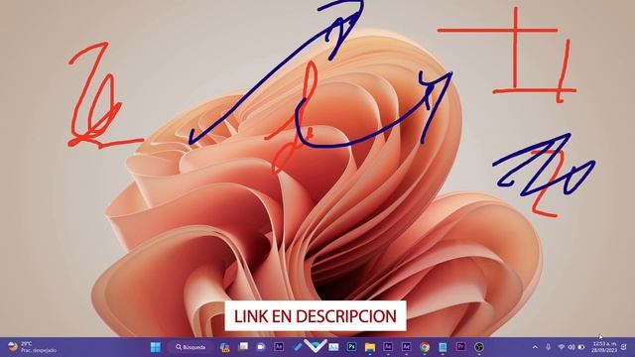
Task: Click the battery status tray icon
Action: click(581, 347)
